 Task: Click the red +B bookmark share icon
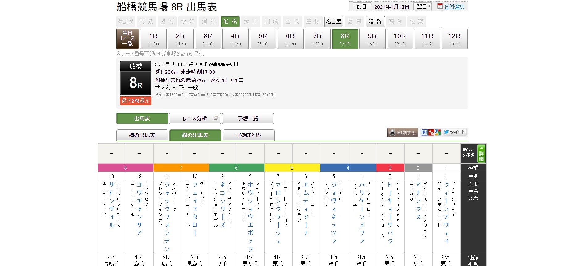pyautogui.click(x=431, y=133)
